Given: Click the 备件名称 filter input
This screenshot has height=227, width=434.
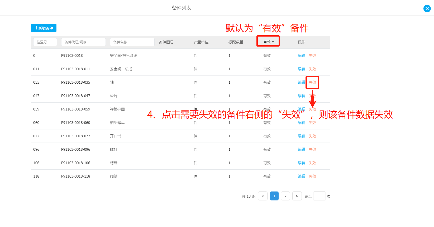Looking at the screenshot, I should pos(132,42).
